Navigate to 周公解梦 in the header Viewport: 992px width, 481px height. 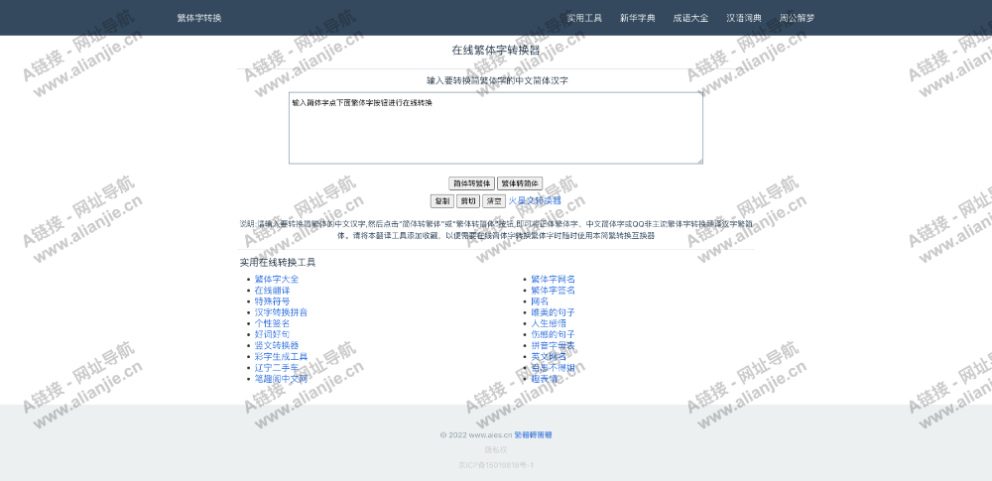pos(797,18)
